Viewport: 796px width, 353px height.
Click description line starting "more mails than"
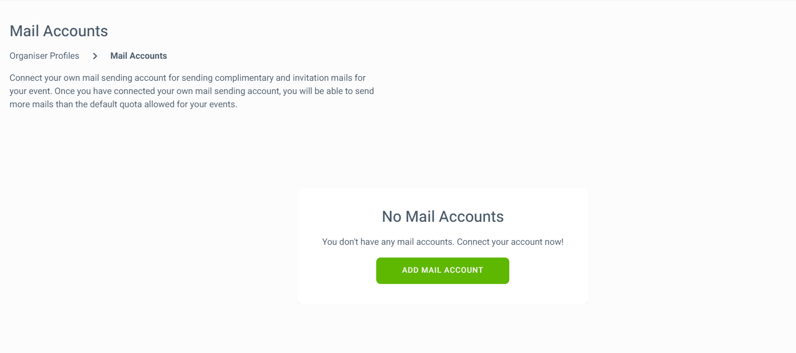click(123, 104)
